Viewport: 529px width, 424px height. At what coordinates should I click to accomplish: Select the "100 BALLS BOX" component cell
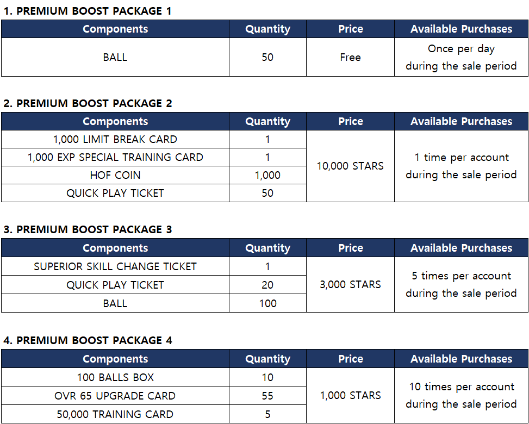coord(115,377)
